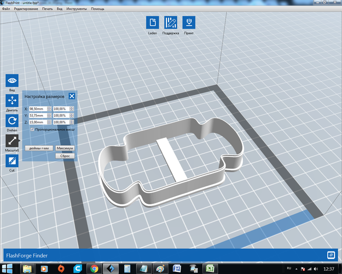
Task: Click the X size field 98,50mm
Action: click(x=38, y=109)
